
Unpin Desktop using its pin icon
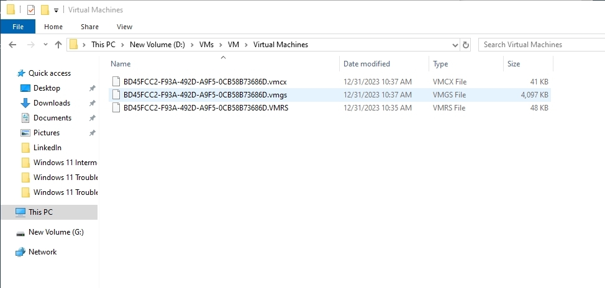(x=92, y=88)
